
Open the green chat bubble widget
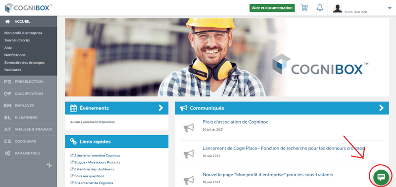tap(381, 177)
